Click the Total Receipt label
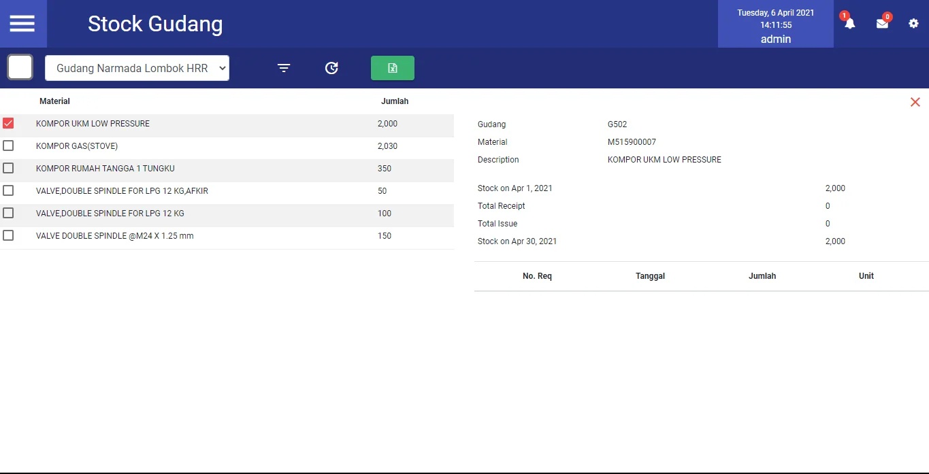This screenshot has width=929, height=474. (502, 206)
